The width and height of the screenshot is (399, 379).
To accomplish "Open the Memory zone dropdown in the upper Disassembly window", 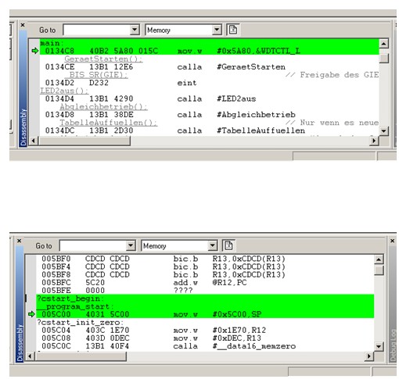I will (217, 30).
